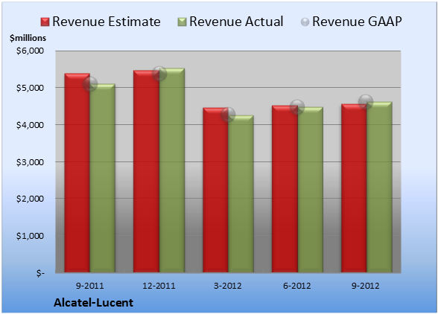This screenshot has width=438, height=314.
Task: Click the '$4,000' axis value
Action: point(30,125)
